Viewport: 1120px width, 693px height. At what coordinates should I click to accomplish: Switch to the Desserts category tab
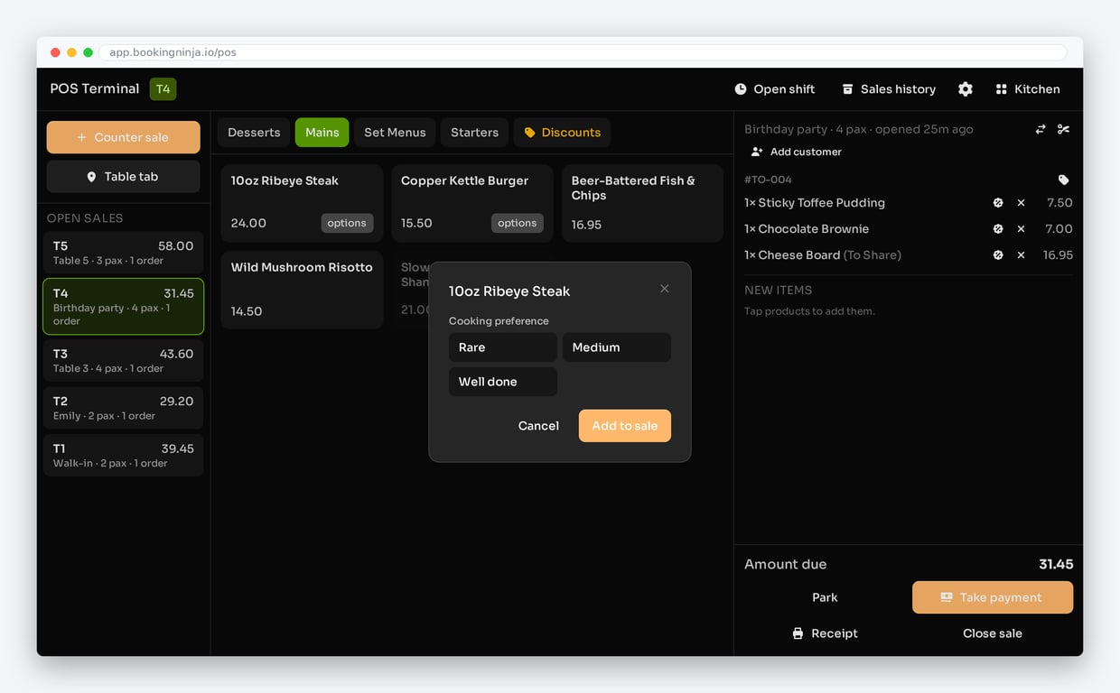(254, 133)
